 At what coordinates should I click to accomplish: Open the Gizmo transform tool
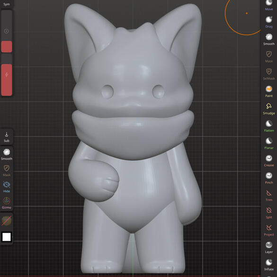(x=7, y=203)
